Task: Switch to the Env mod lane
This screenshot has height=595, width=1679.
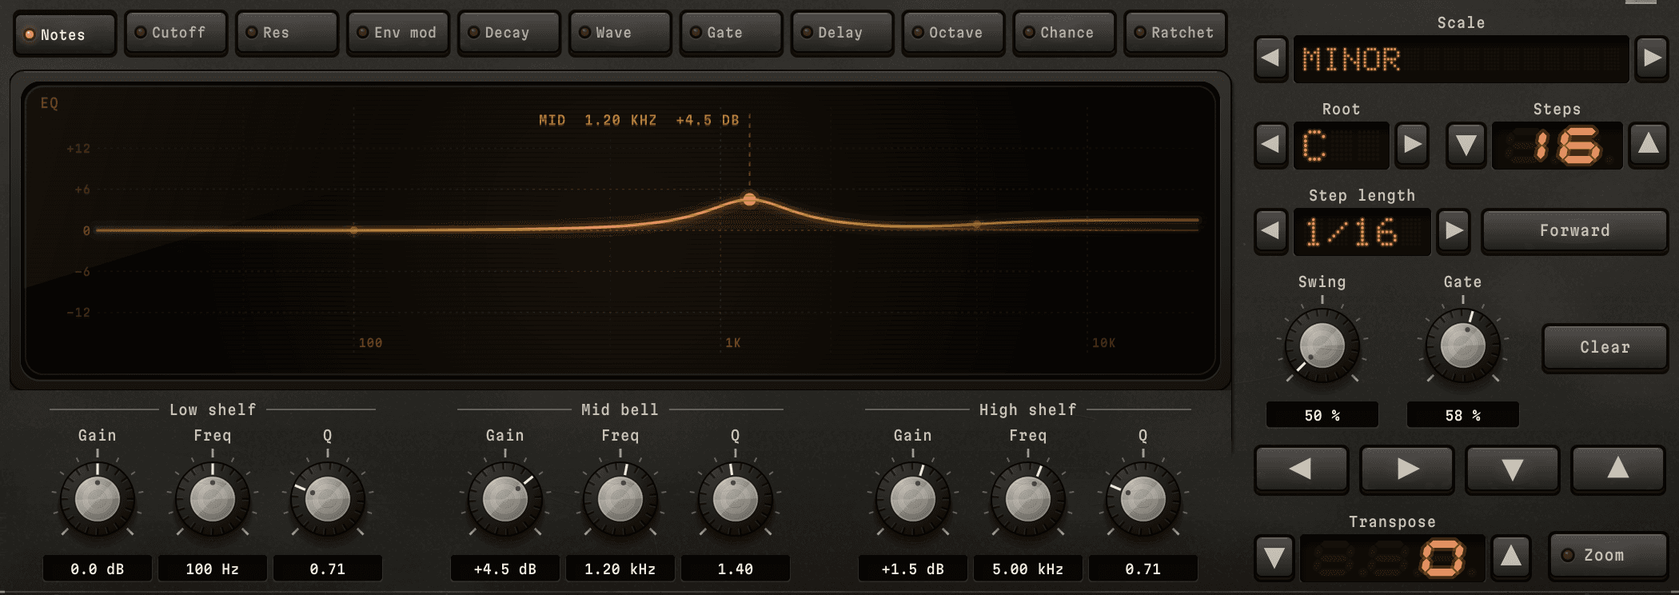Action: tap(397, 33)
